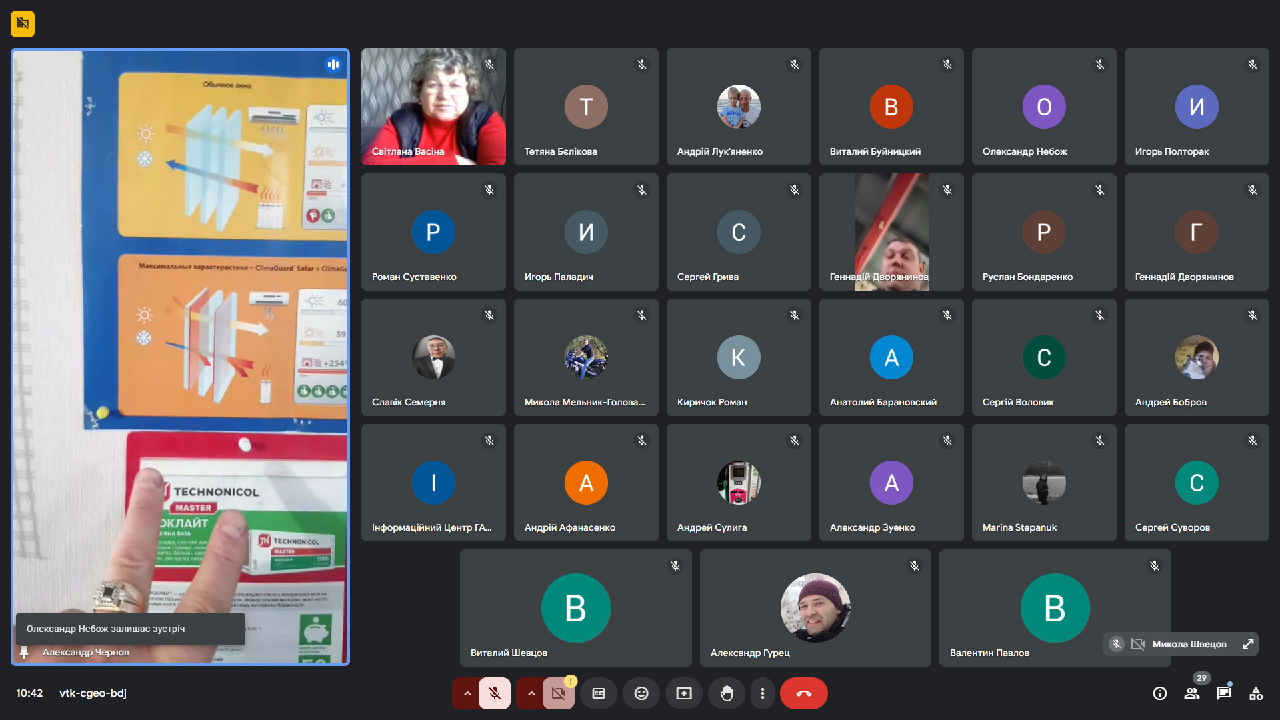Start presenting your screen
The height and width of the screenshot is (720, 1280).
[x=684, y=693]
